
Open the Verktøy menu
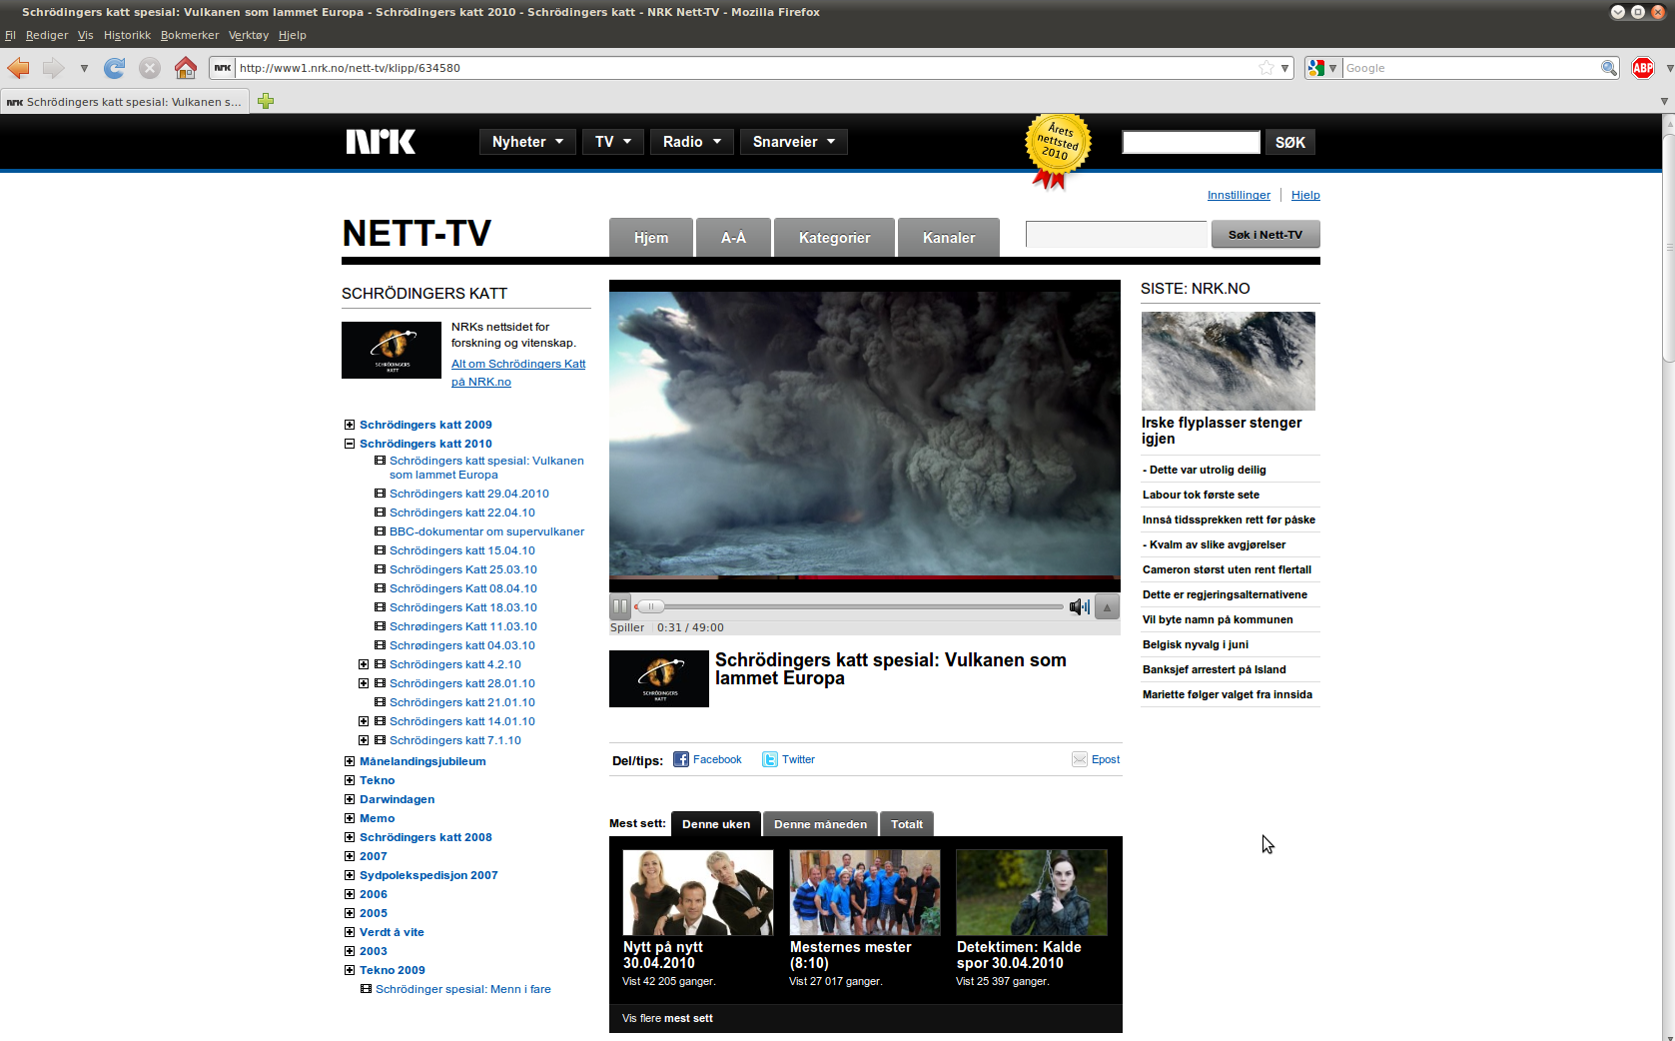tap(249, 35)
